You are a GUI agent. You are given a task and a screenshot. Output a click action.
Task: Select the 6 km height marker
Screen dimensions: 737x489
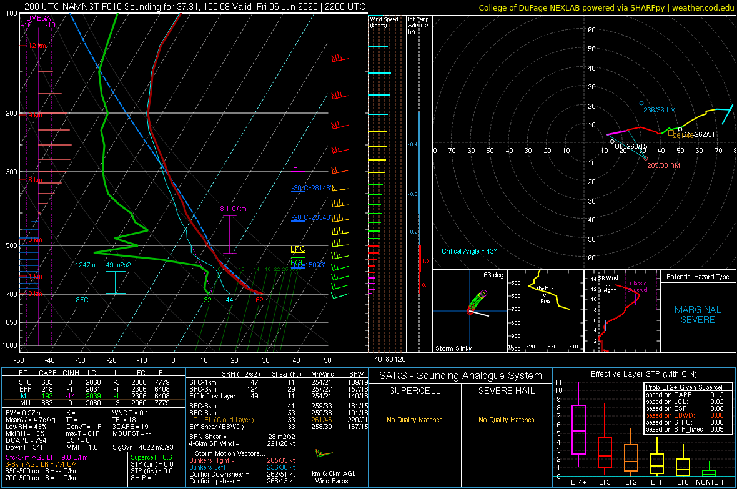point(34,180)
